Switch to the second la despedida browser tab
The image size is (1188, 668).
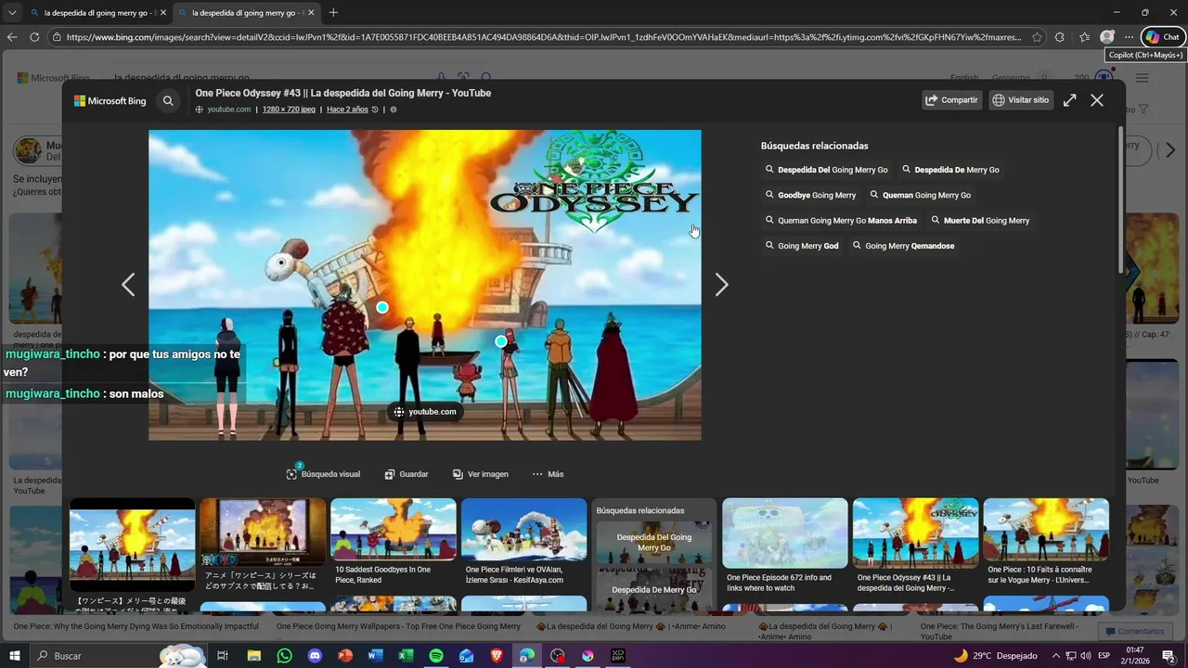pyautogui.click(x=245, y=12)
